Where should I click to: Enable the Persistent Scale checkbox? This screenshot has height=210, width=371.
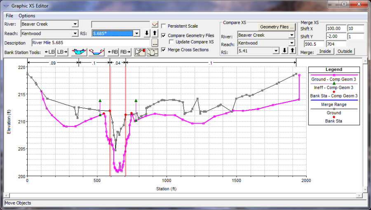pos(164,26)
